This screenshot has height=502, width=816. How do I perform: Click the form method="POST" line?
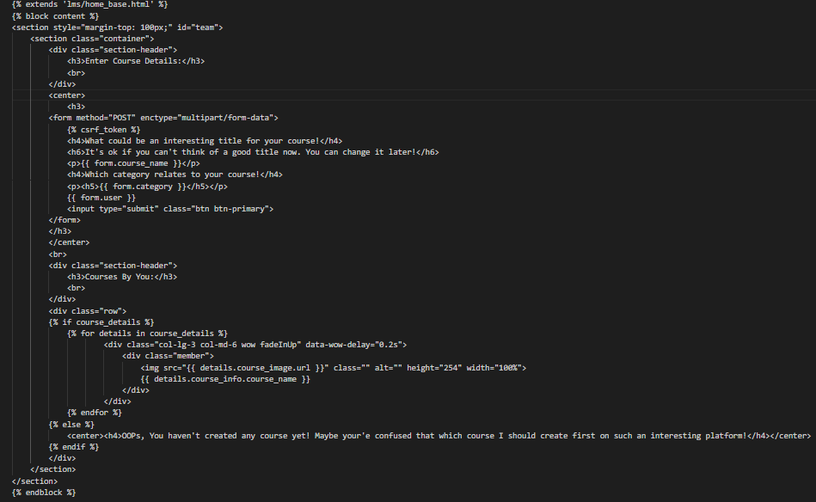point(163,118)
